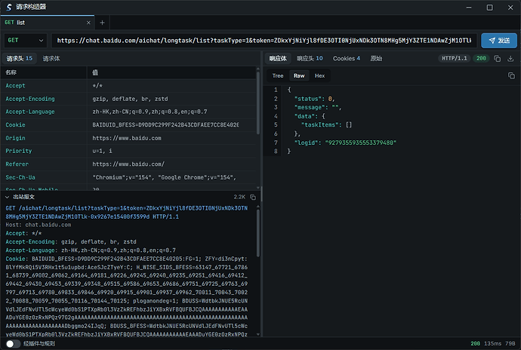Click the "taskItems": [] line in the response
This screenshot has width=521, height=350.
[x=326, y=125]
